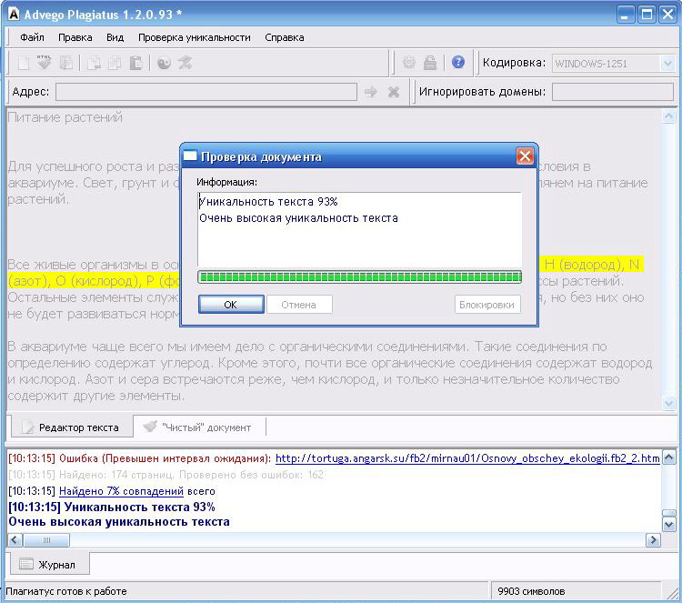Switch to the "Чистый" документ tab
The width and height of the screenshot is (682, 603).
point(198,427)
